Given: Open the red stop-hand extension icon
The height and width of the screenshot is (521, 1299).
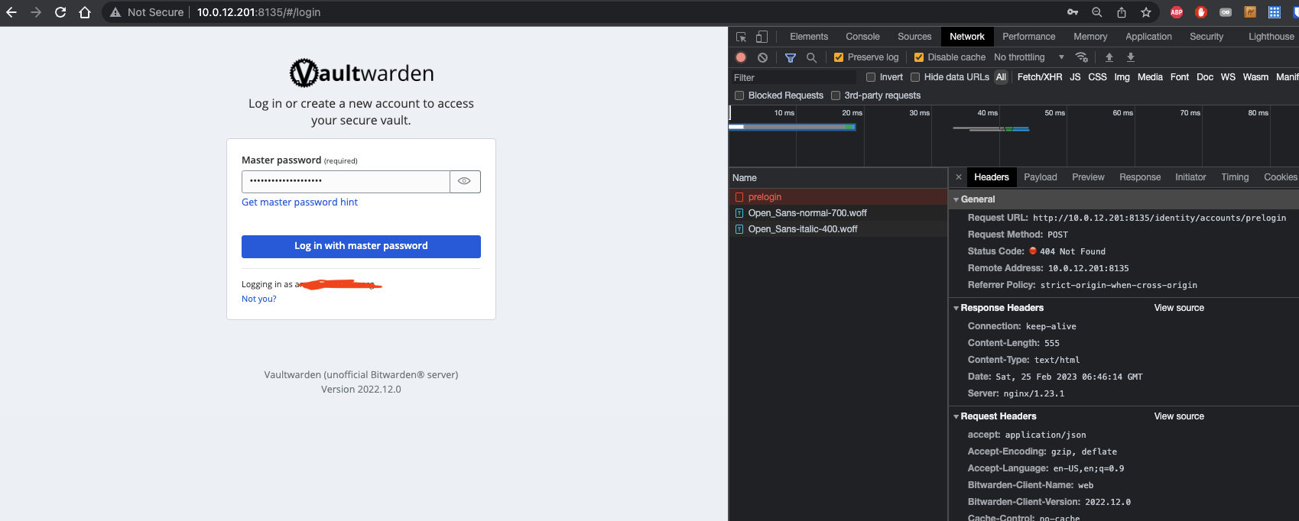Looking at the screenshot, I should pos(1201,12).
